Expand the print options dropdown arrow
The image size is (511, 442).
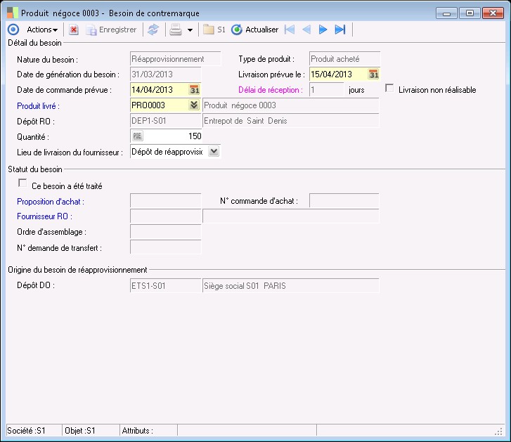(190, 30)
